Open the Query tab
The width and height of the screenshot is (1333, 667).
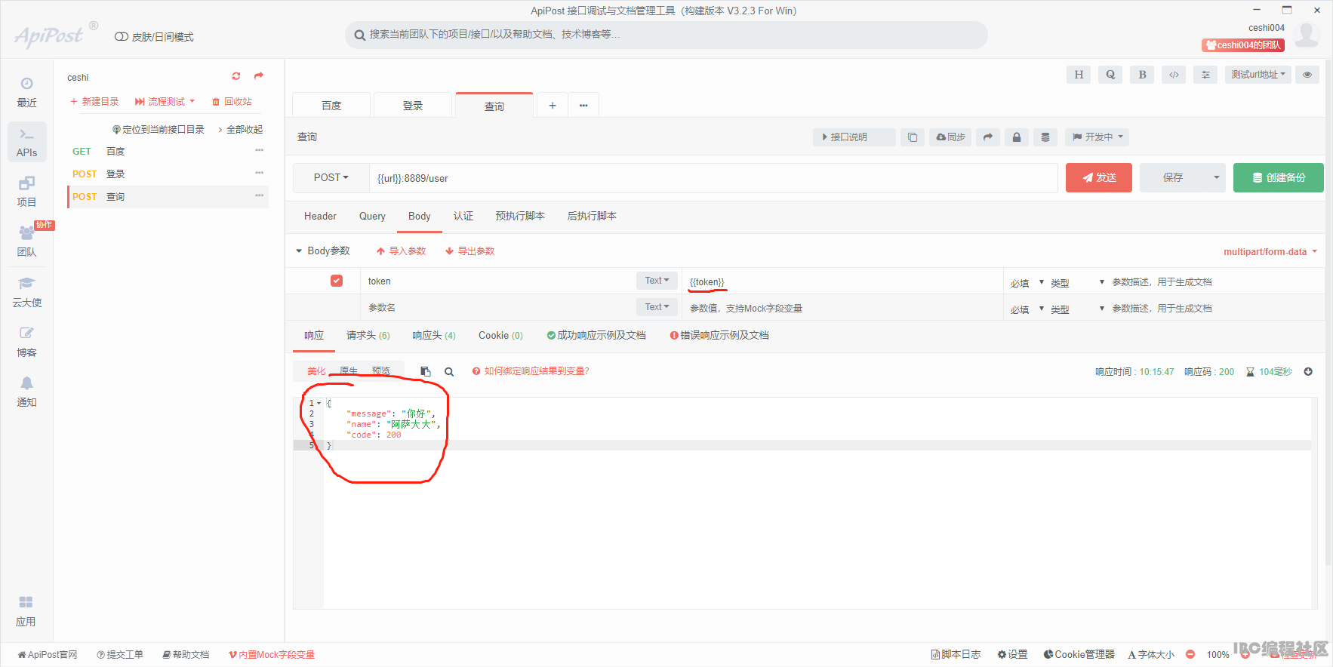pos(372,217)
